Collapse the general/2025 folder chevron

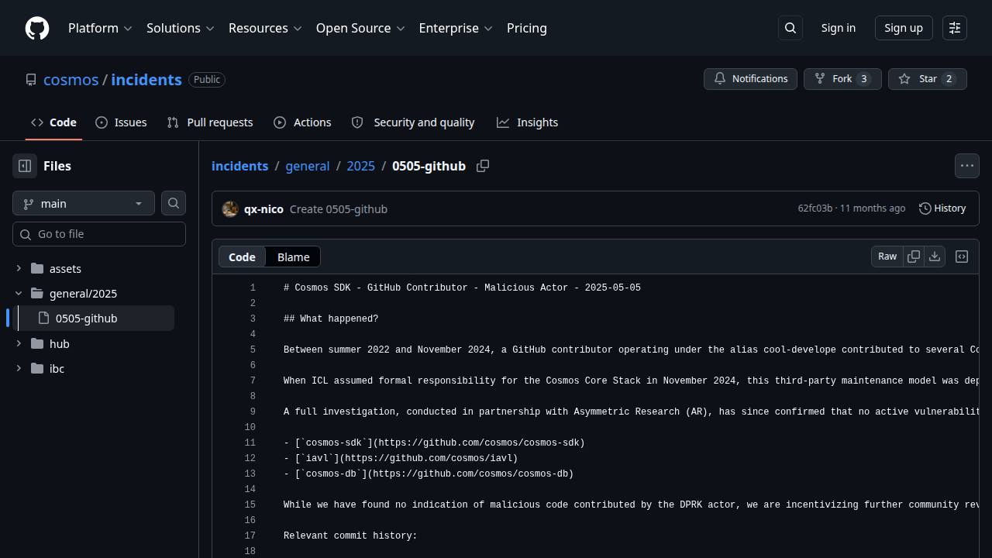pyautogui.click(x=19, y=294)
